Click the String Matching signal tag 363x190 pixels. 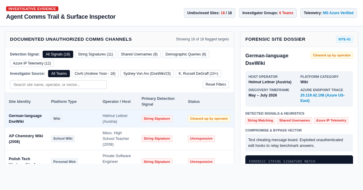coord(260,121)
